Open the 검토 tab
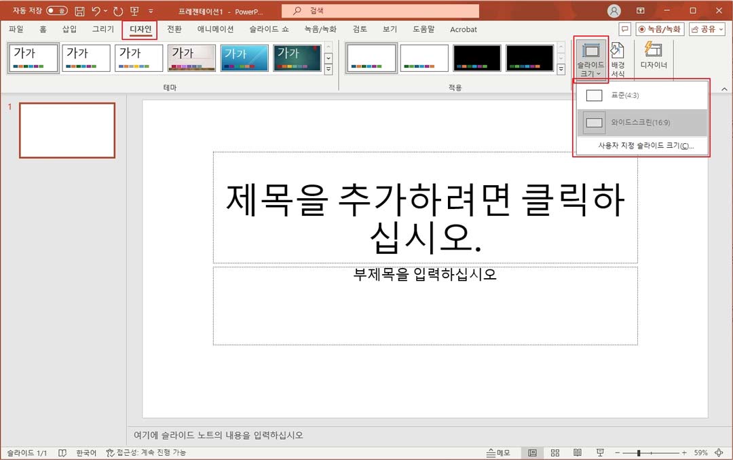Screen dimensions: 733x460 coord(360,29)
